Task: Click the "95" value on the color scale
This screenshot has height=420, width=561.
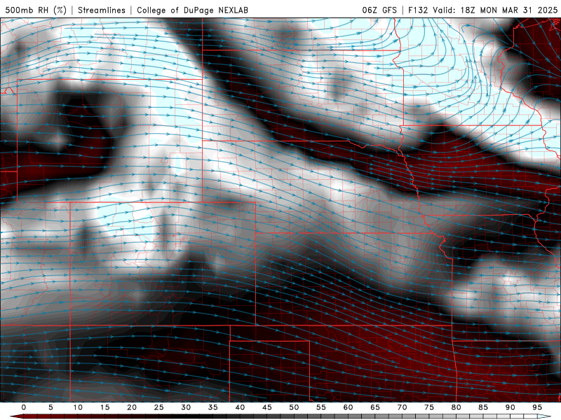Action: click(x=537, y=407)
